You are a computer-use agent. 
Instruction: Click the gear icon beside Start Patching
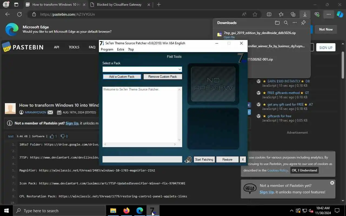pyautogui.click(x=188, y=160)
